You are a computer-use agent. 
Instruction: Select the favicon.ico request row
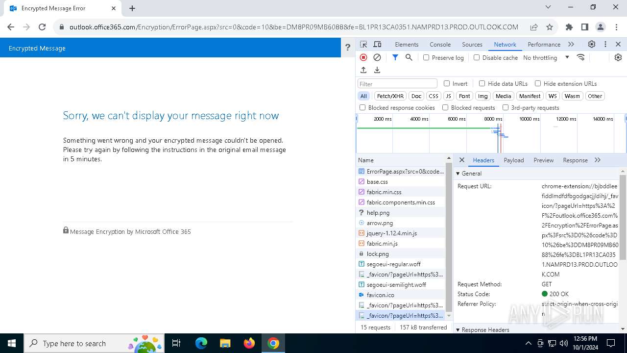[400, 295]
